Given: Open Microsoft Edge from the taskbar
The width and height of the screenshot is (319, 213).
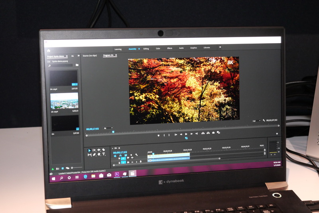Looking at the screenshot, I should coord(85,177).
